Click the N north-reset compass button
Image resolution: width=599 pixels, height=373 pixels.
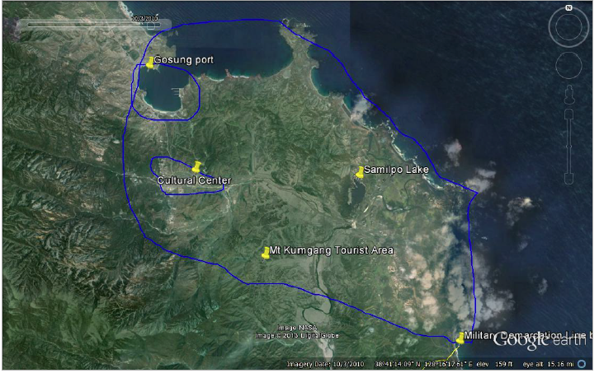tap(568, 7)
